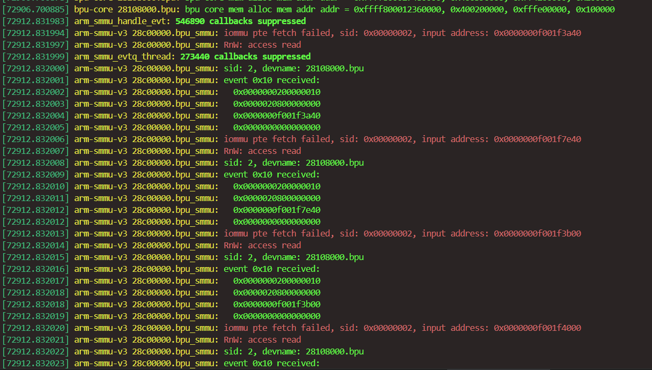Click the input address 0x0000000f001f4000 in the error line

537,328
